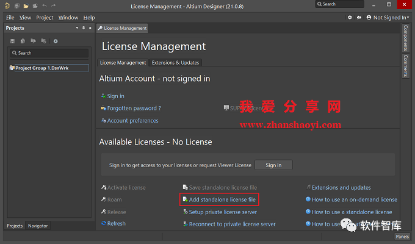Open a document with the yellow folder icon
The image size is (415, 244).
click(26, 6)
